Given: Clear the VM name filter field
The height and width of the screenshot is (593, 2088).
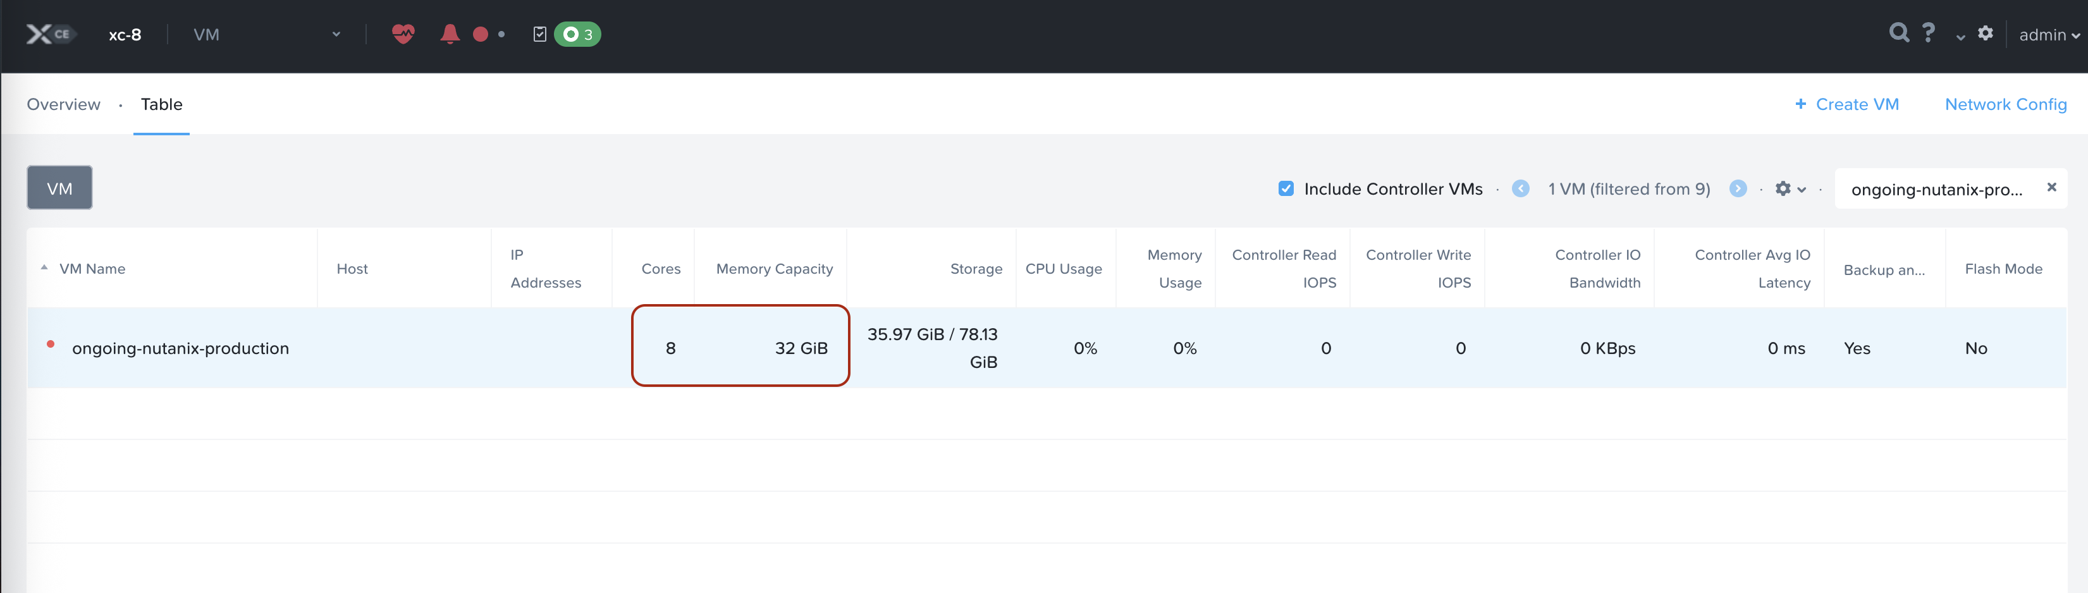Looking at the screenshot, I should coord(2053,186).
